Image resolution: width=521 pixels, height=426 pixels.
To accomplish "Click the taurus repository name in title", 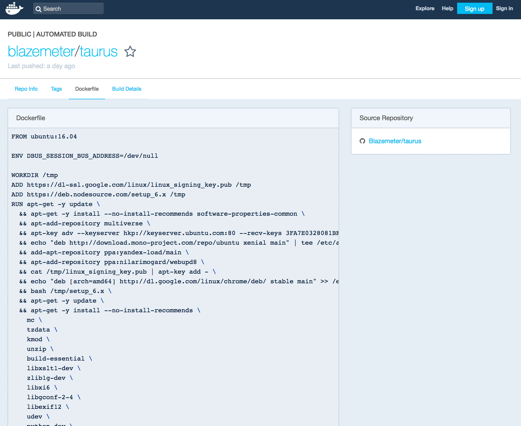I will (99, 52).
